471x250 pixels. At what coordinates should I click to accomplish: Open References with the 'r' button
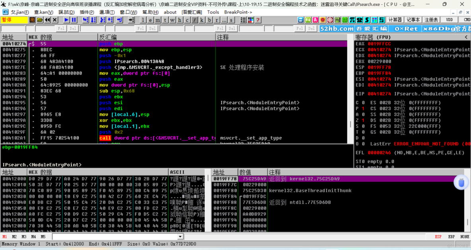tap(216, 20)
